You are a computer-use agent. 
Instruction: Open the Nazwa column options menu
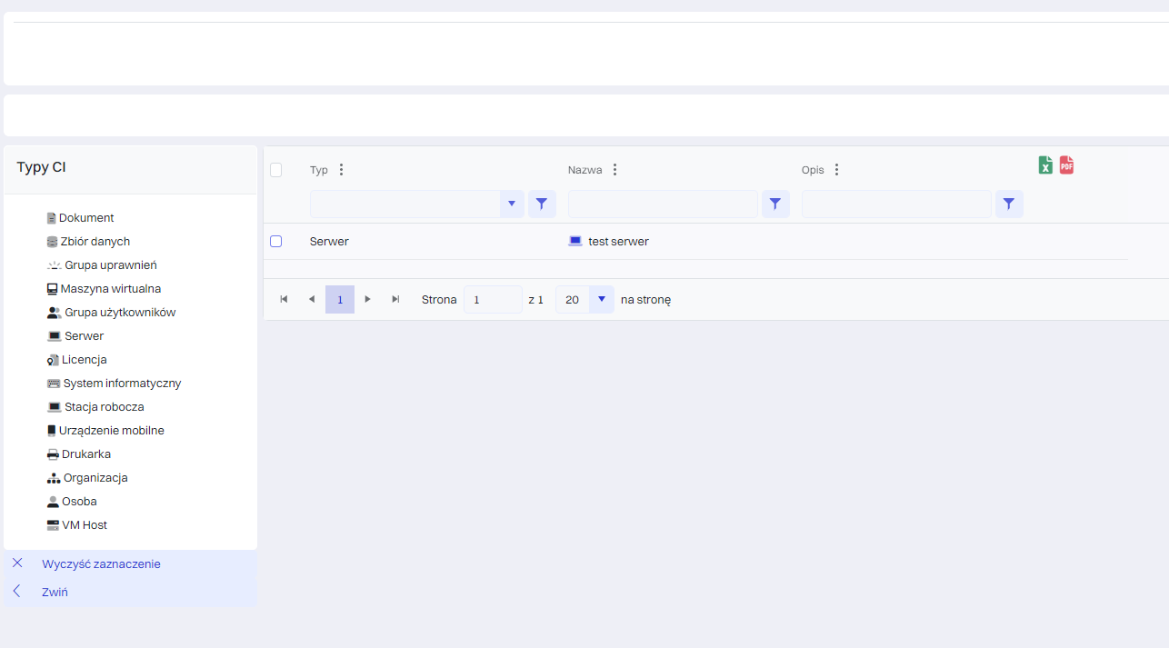(614, 170)
